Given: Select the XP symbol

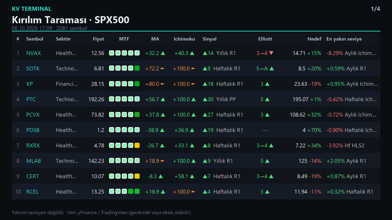Looking at the screenshot, I should point(29,84).
